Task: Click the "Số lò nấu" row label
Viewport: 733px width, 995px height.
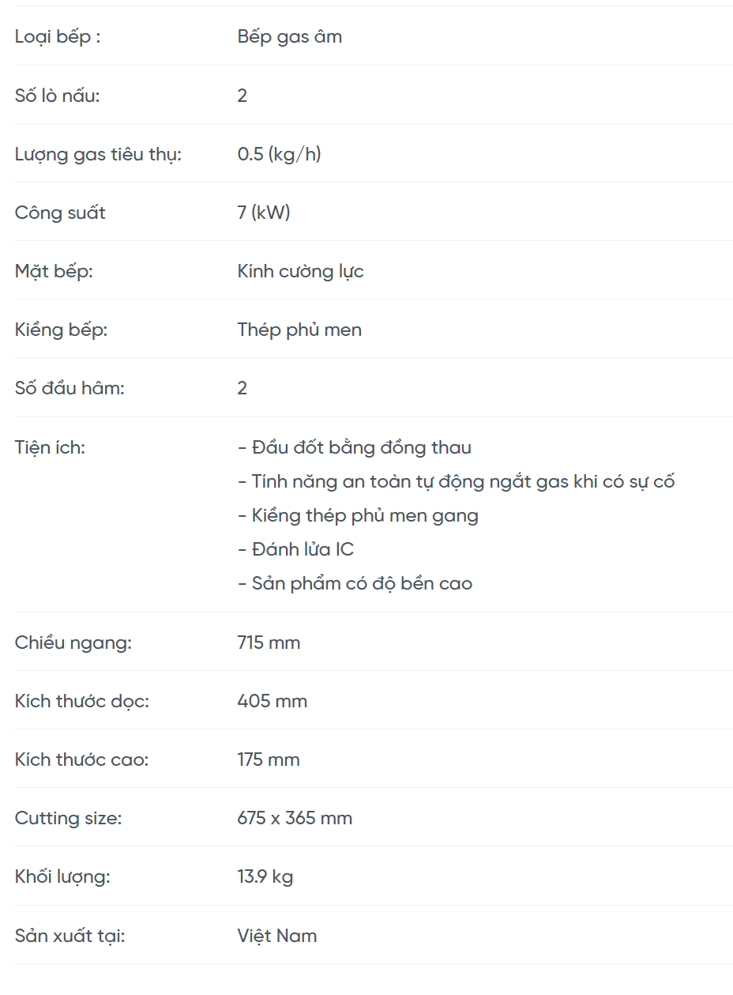Action: tap(58, 96)
